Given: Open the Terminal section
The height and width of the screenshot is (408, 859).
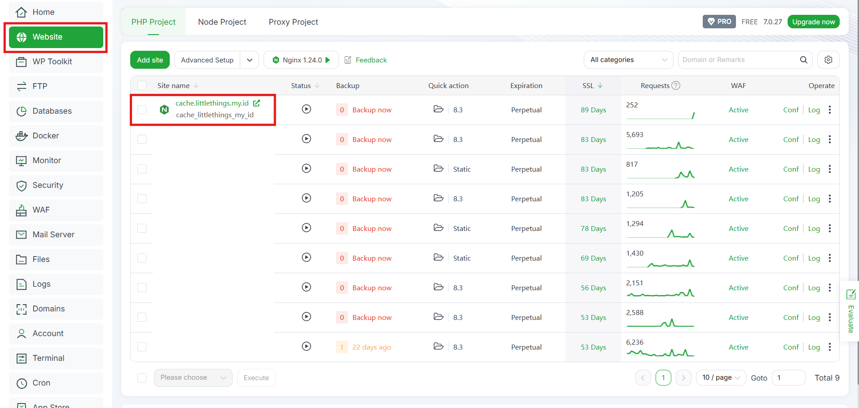Looking at the screenshot, I should 56,358.
